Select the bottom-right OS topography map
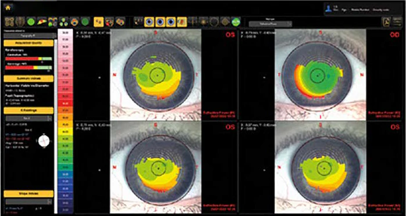The image size is (406, 216). pos(320,168)
